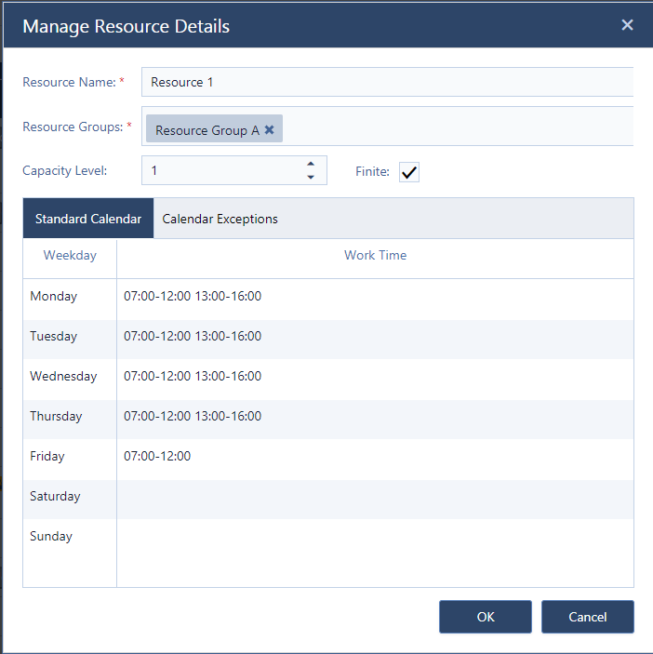Click the OK button
Screen dimensions: 653x654
pos(486,617)
